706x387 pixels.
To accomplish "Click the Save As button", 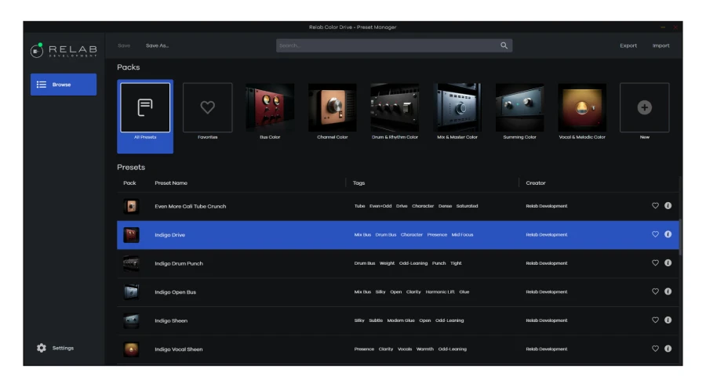I will [x=157, y=45].
